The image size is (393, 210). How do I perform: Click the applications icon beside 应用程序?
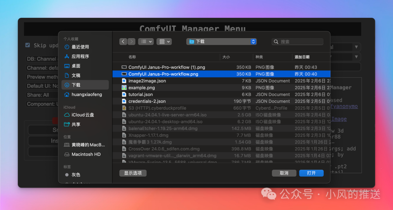[67, 56]
